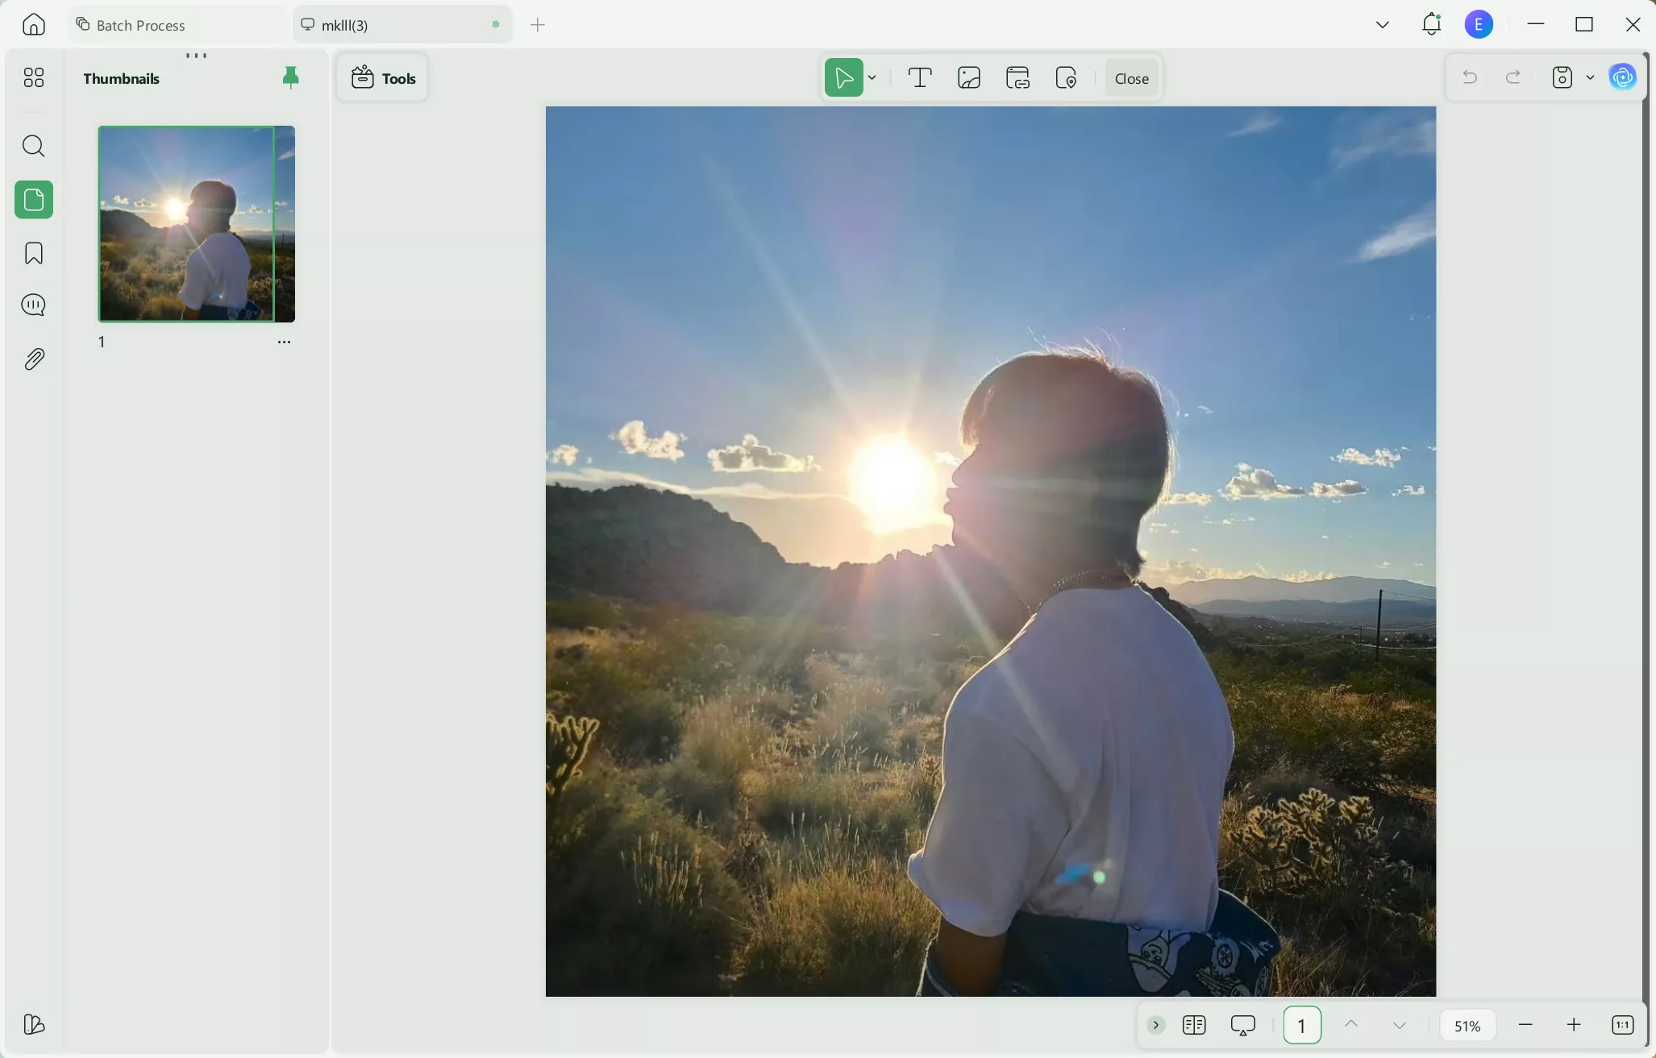Expand the status bar options chevron

click(x=1155, y=1024)
